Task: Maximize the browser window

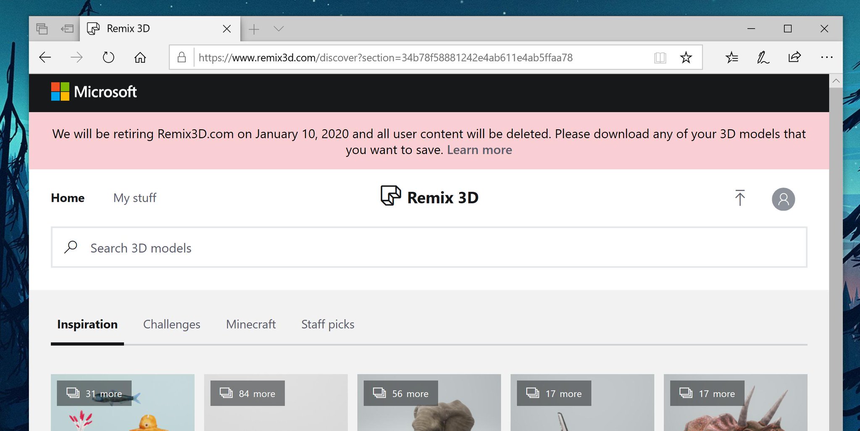Action: (788, 29)
